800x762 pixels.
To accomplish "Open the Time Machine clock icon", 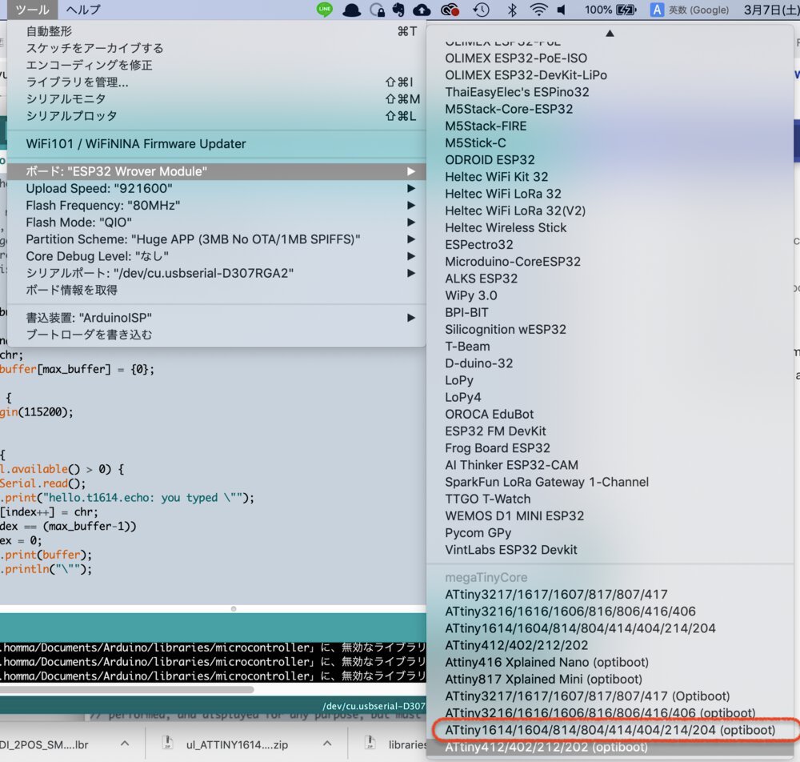I will pyautogui.click(x=481, y=10).
